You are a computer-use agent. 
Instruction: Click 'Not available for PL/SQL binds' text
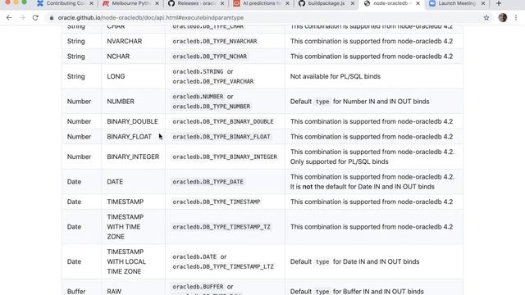336,76
